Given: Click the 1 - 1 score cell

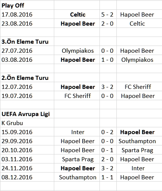Looking at the screenshot, I should pyautogui.click(x=108, y=177).
